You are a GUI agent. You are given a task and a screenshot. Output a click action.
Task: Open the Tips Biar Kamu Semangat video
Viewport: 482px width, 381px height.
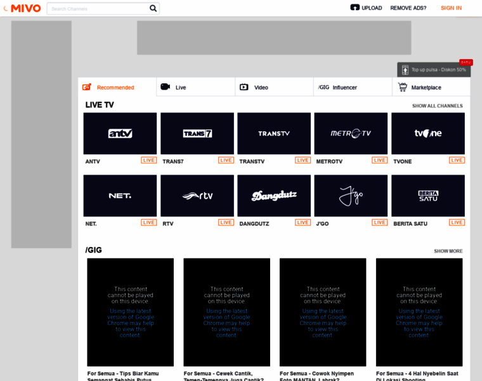[131, 312]
